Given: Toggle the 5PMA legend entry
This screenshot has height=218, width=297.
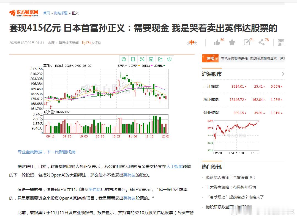Looking at the screenshot, I should pos(122,66).
